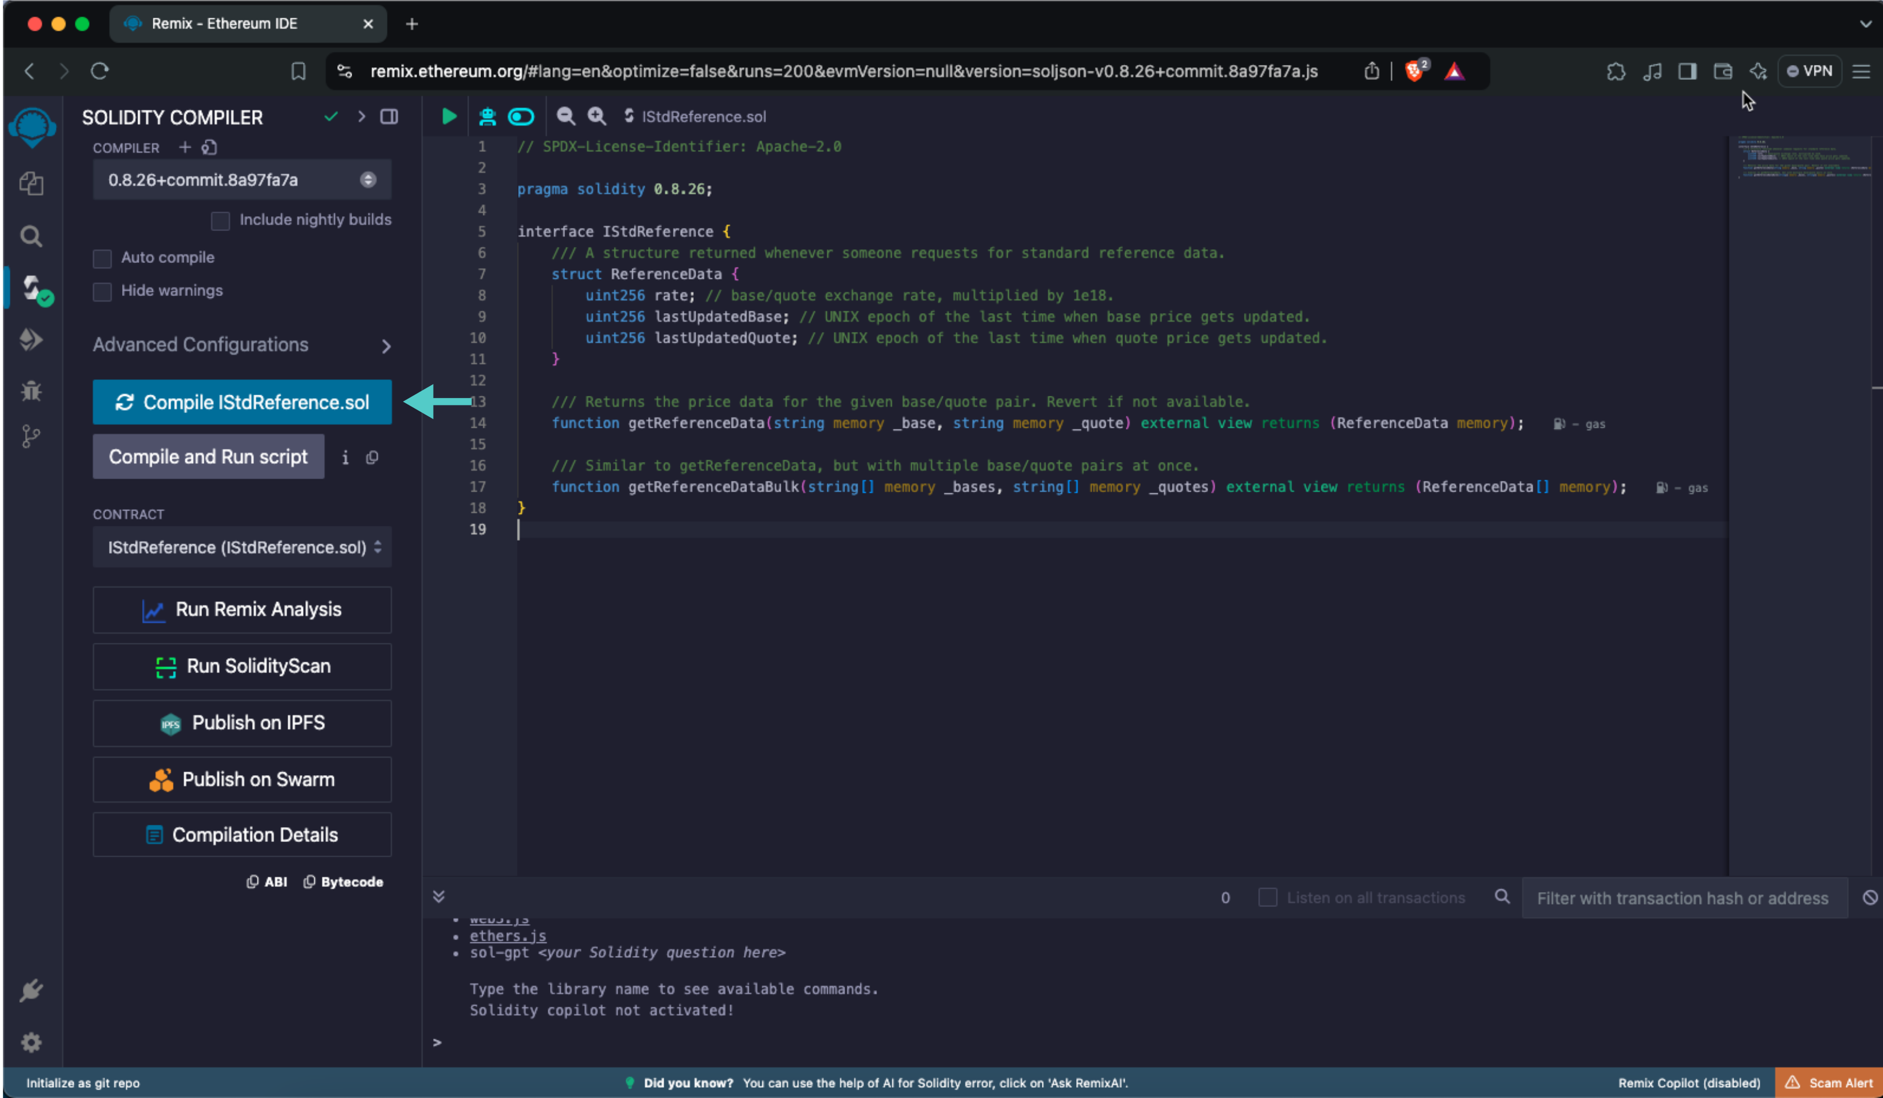The height and width of the screenshot is (1098, 1883).
Task: Toggle the side panel layout icon in compiler header
Action: (x=389, y=116)
